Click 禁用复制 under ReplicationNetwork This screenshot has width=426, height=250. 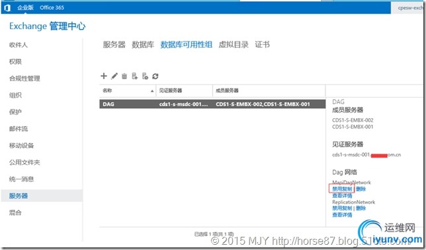click(x=342, y=208)
